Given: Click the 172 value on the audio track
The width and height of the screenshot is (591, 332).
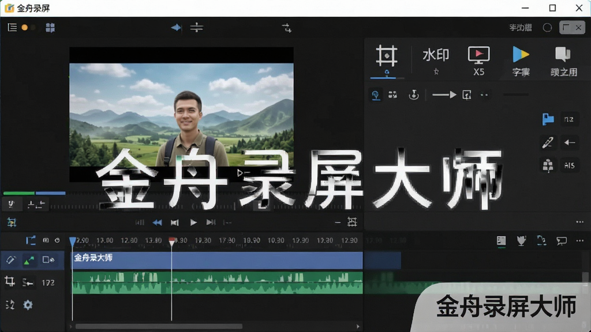Looking at the screenshot, I should point(48,282).
